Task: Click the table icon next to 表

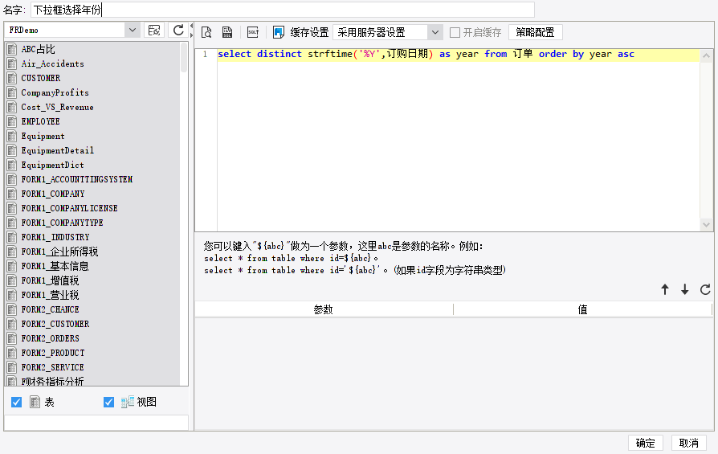Action: (x=35, y=402)
